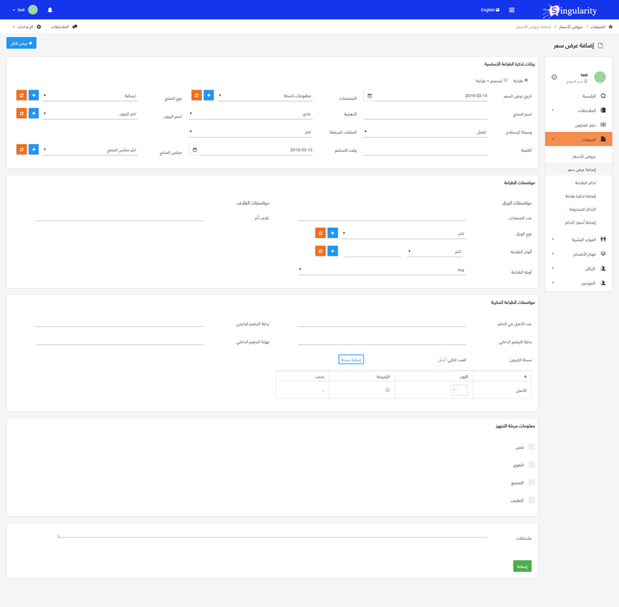Click the blue plus button beside مقاس المنتج
619x607 pixels.
pyautogui.click(x=34, y=150)
